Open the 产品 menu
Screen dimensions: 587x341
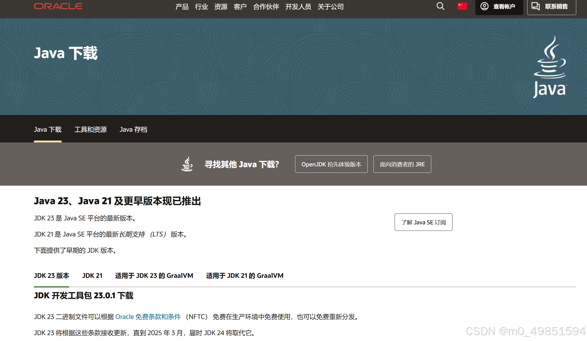point(182,6)
